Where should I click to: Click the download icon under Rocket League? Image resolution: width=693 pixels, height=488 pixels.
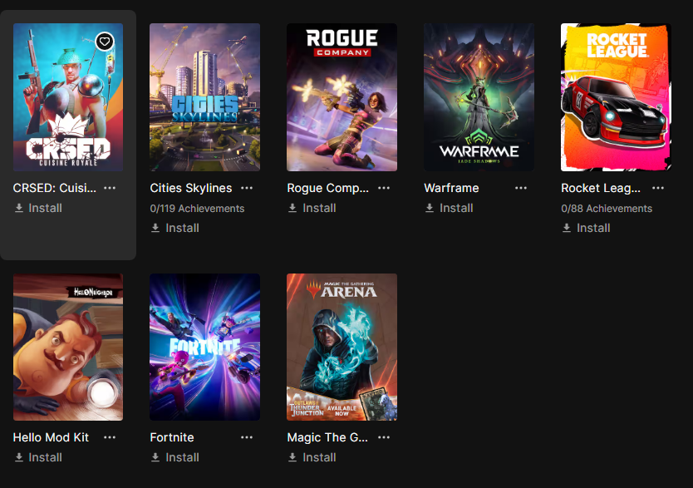[567, 228]
